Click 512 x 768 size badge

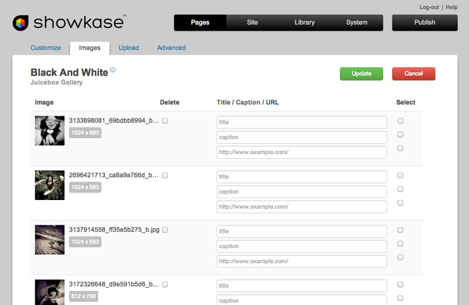83,296
